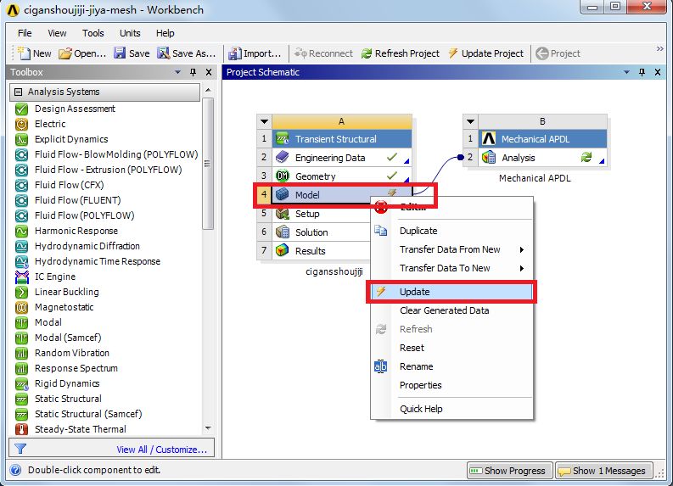Choose Rename in the context menu

[451, 366]
